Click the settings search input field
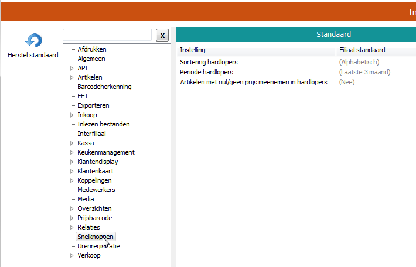The image size is (416, 267). pyautogui.click(x=107, y=35)
